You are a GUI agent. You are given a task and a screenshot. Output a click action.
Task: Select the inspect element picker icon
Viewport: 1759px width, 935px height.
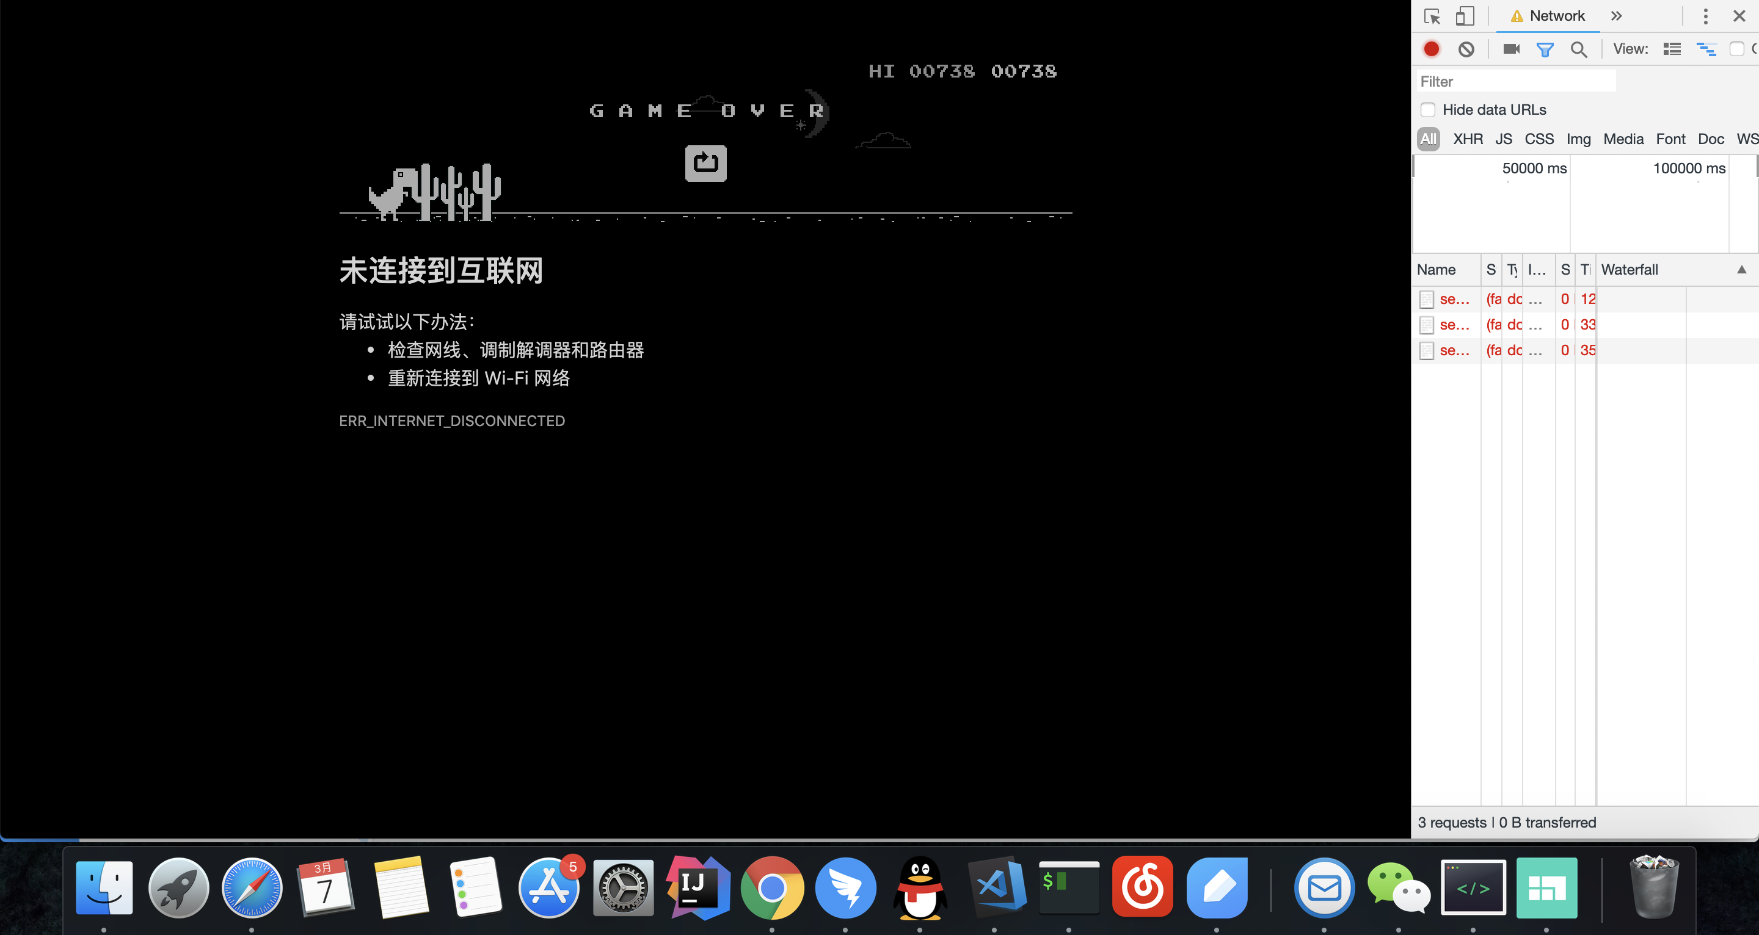point(1432,16)
